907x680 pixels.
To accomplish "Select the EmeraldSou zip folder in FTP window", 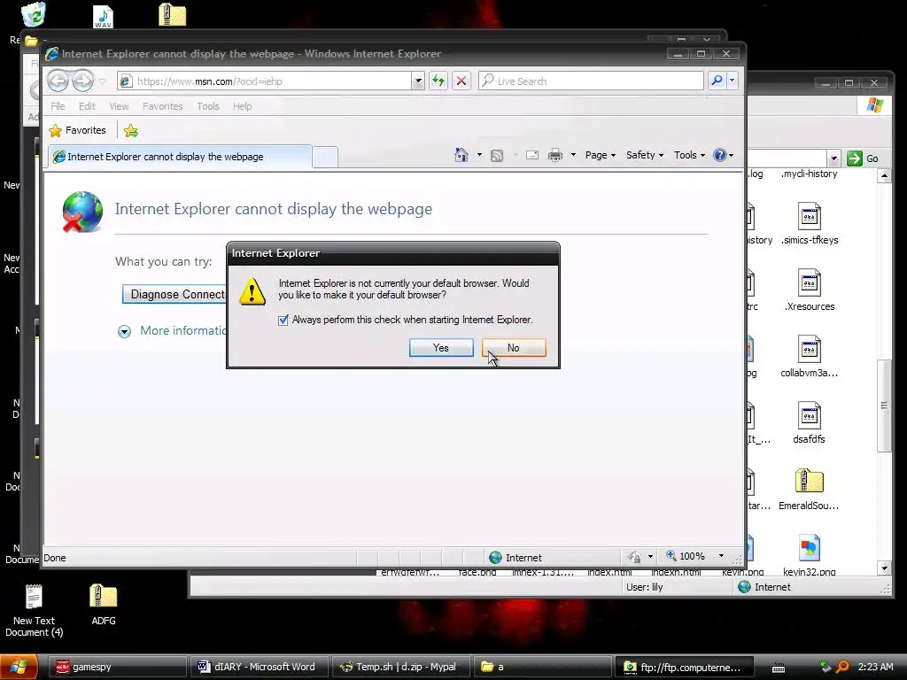I will click(x=810, y=481).
